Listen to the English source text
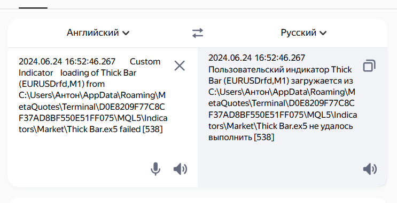Screen dimensions: 397x203 pyautogui.click(x=180, y=169)
